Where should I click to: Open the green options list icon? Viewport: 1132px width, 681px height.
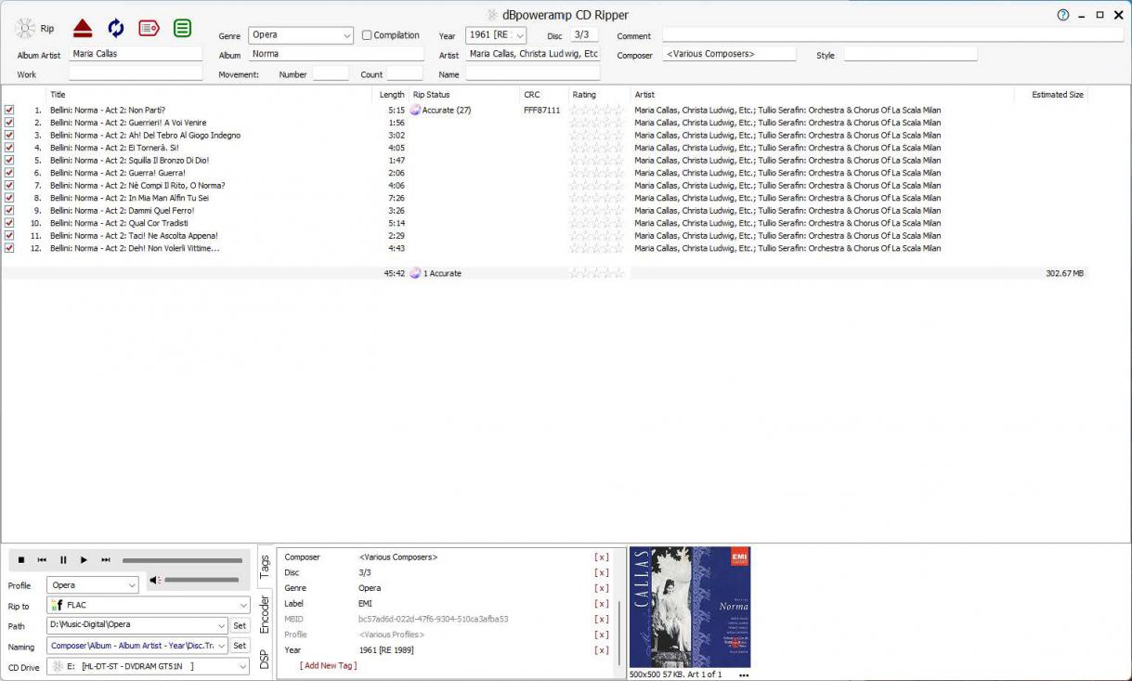183,28
